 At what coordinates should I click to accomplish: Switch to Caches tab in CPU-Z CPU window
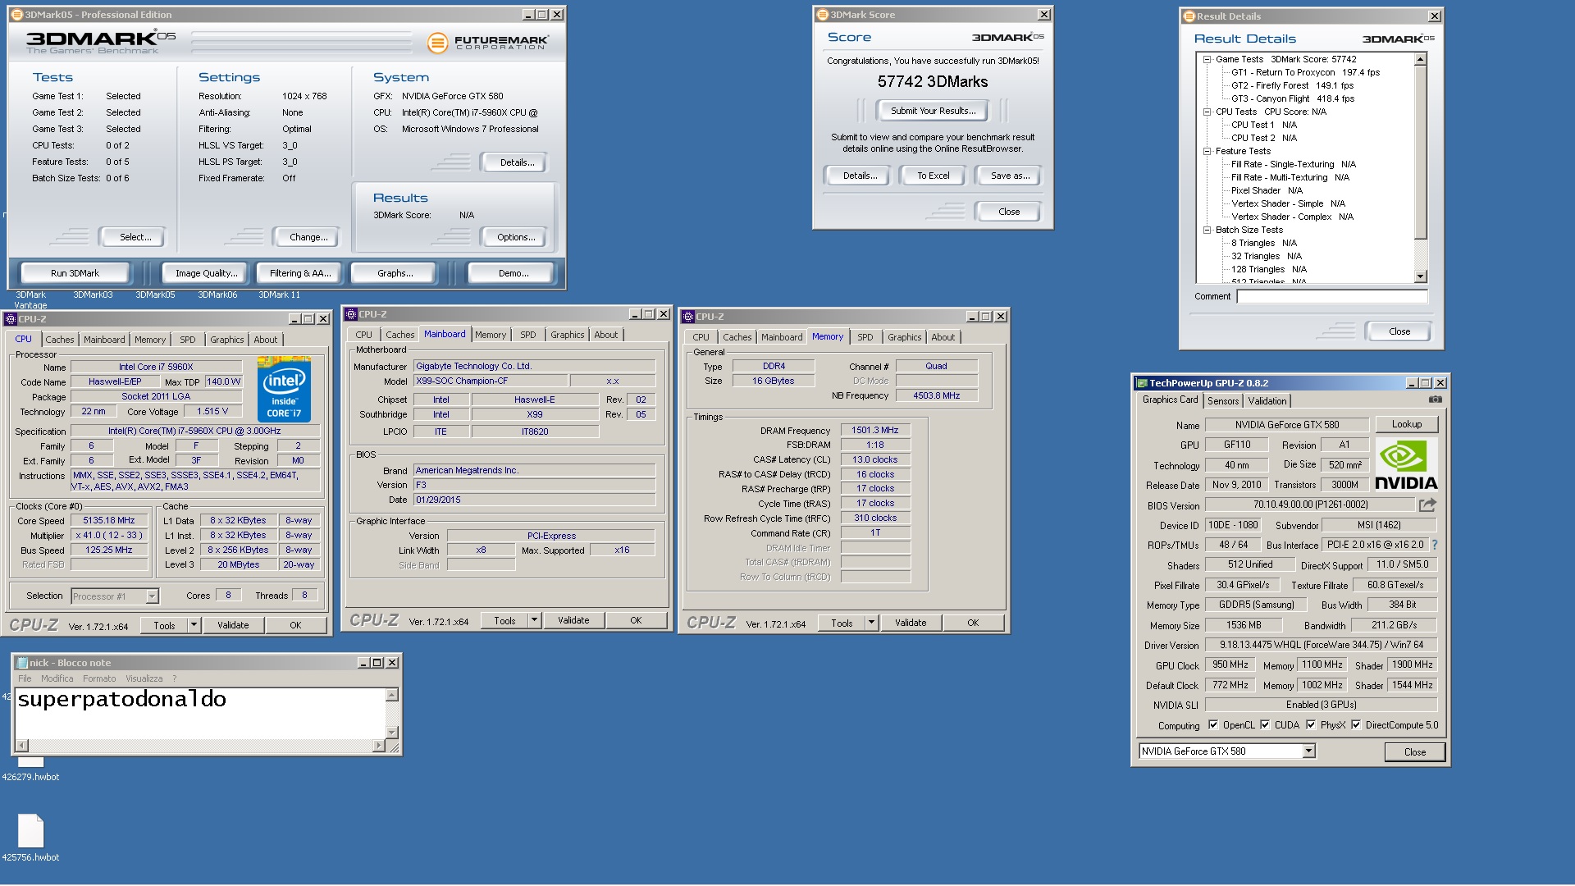pos(59,340)
